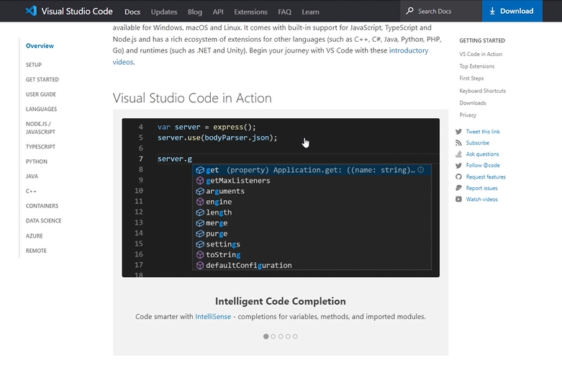Click the GitHub icon beside Request features

pos(458,176)
